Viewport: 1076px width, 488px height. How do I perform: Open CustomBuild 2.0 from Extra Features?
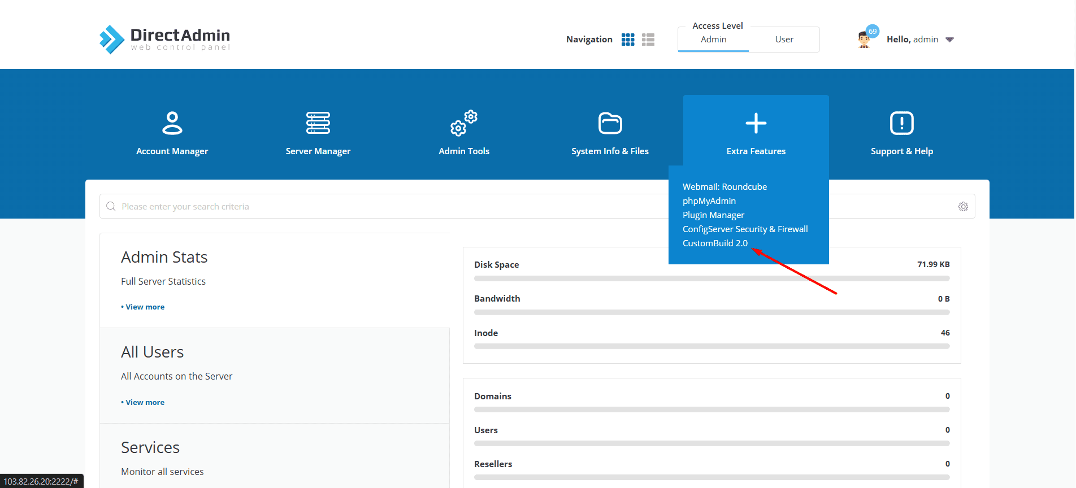click(715, 243)
